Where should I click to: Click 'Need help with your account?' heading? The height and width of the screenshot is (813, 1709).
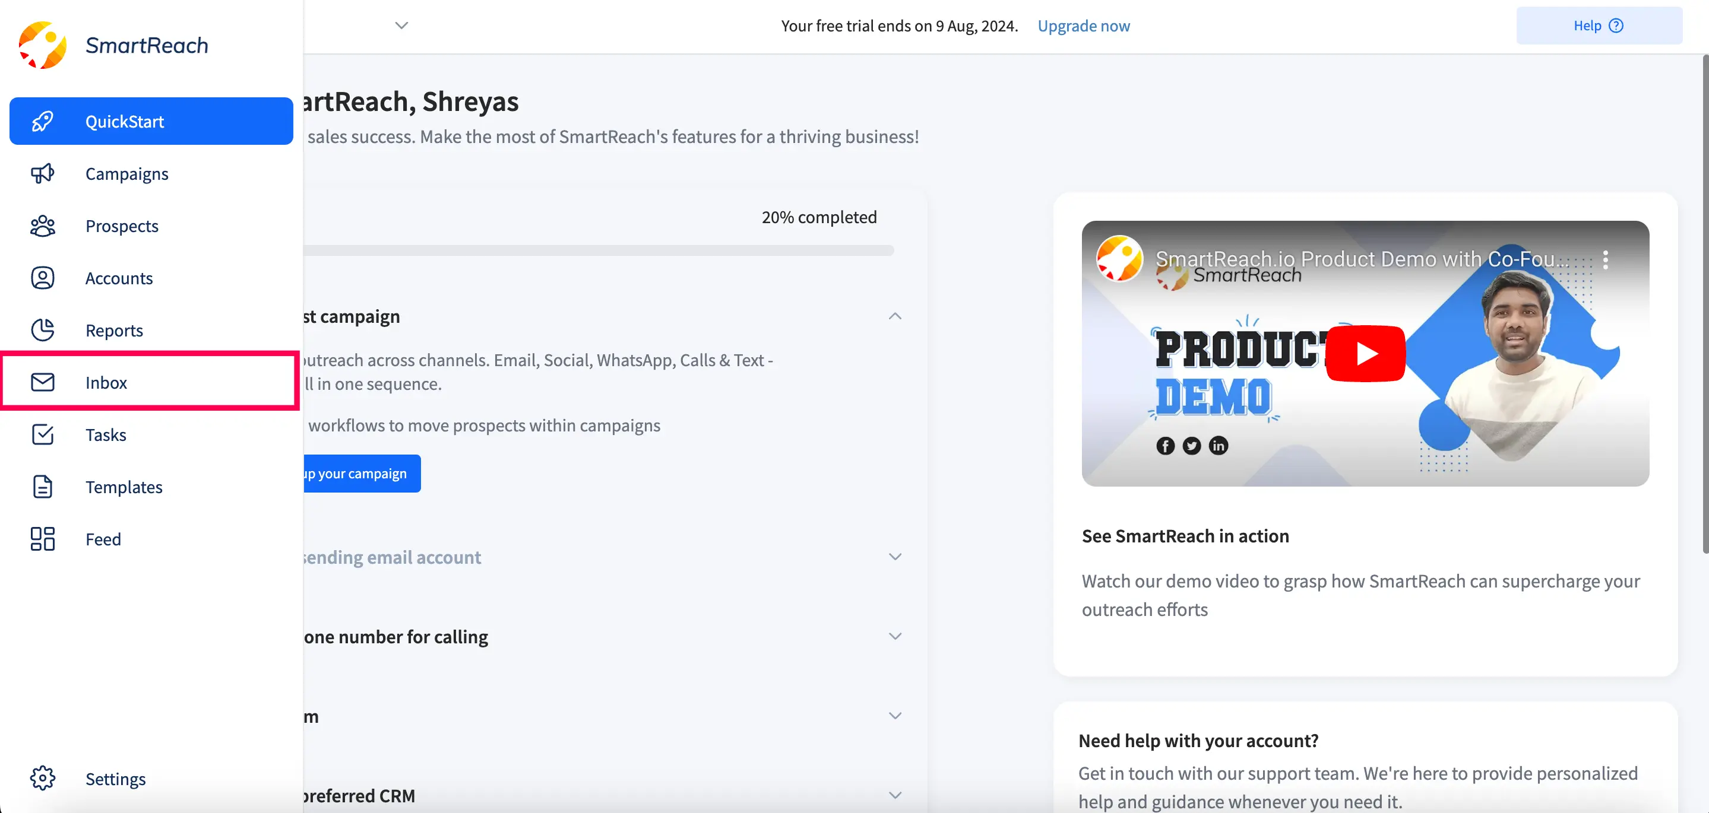click(x=1198, y=741)
